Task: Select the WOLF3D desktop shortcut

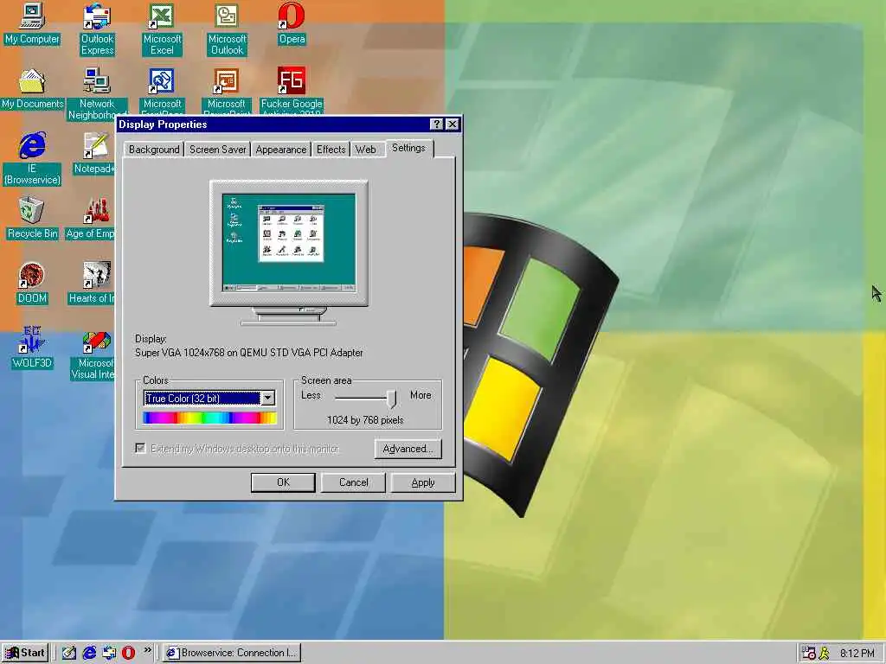Action: point(32,348)
